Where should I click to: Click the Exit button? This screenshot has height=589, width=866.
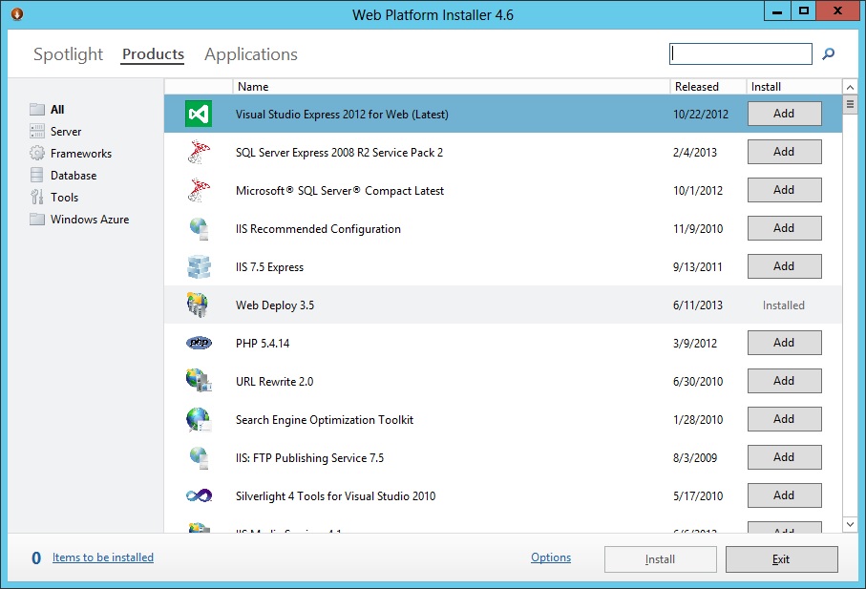(x=781, y=559)
